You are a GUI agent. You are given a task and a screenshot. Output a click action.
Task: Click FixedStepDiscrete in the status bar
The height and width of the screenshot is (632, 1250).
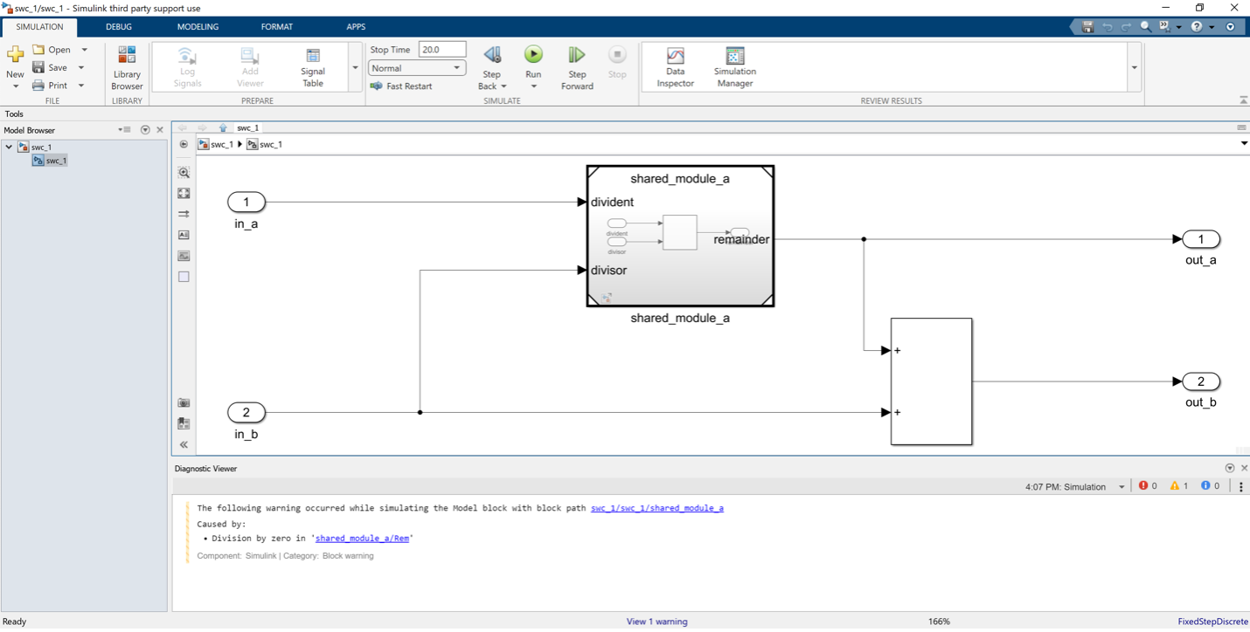[x=1212, y=622]
